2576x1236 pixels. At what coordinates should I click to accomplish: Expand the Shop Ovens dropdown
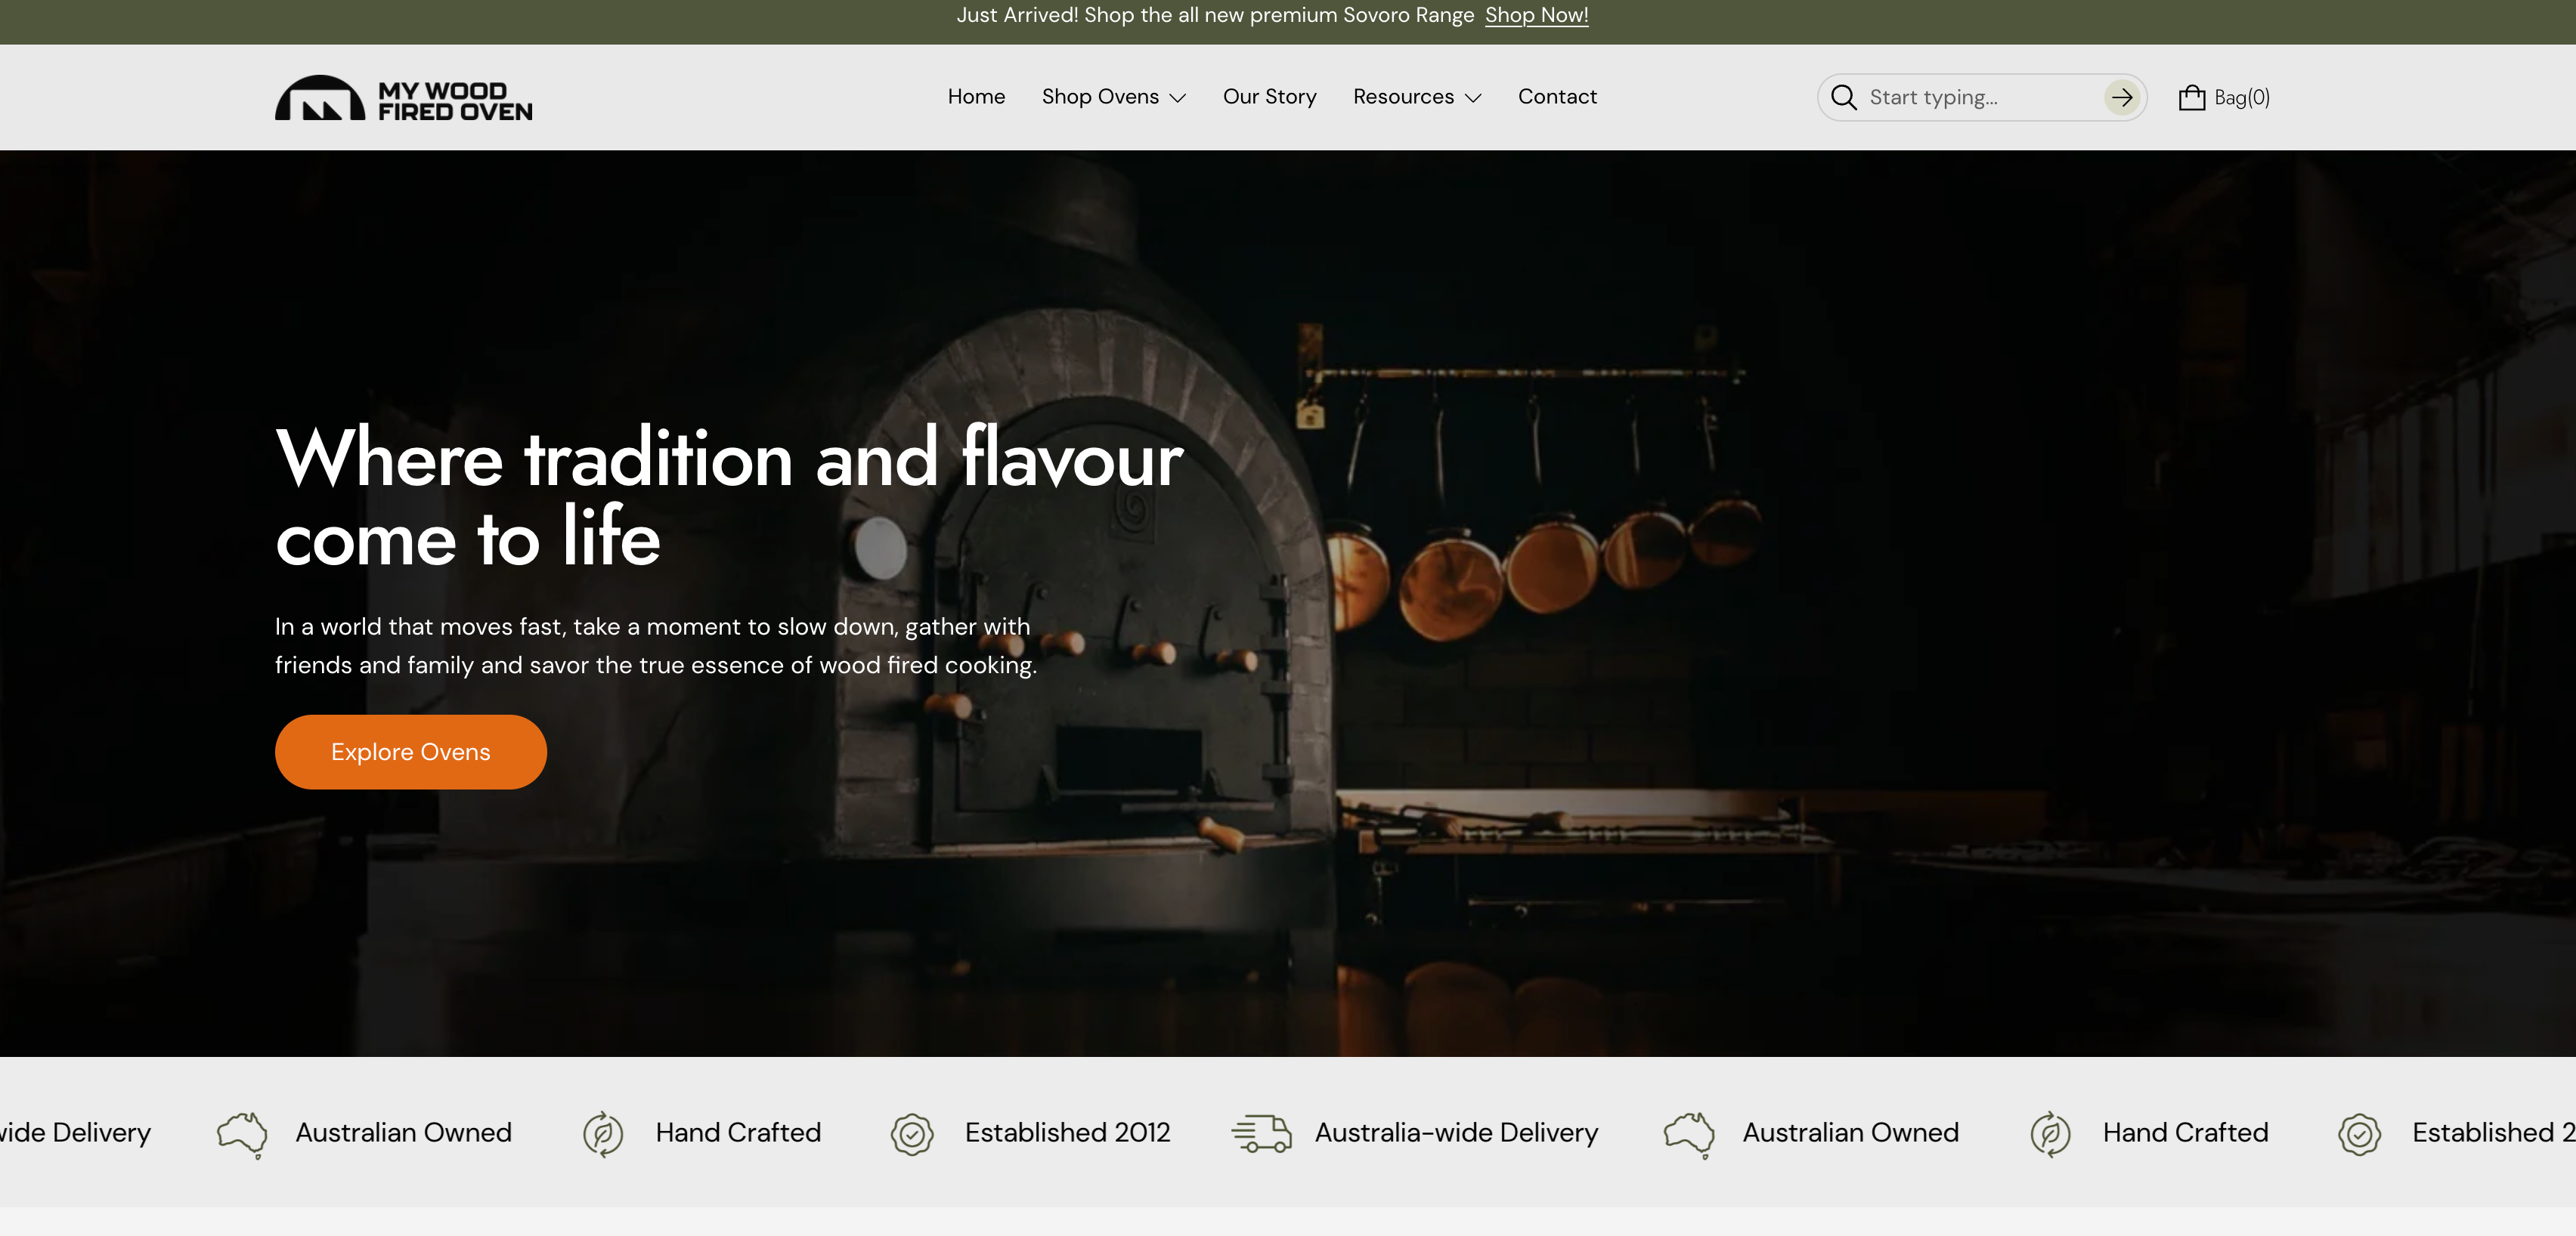click(x=1178, y=98)
